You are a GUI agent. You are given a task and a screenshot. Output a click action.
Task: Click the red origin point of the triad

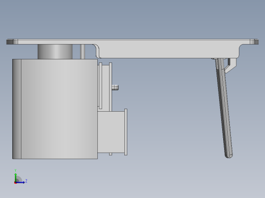click(x=15, y=183)
